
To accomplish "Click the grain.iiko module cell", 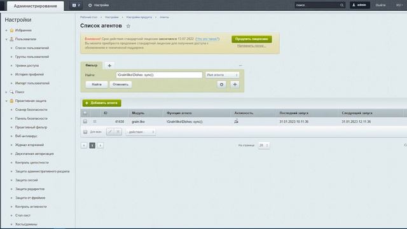I will tap(138, 121).
